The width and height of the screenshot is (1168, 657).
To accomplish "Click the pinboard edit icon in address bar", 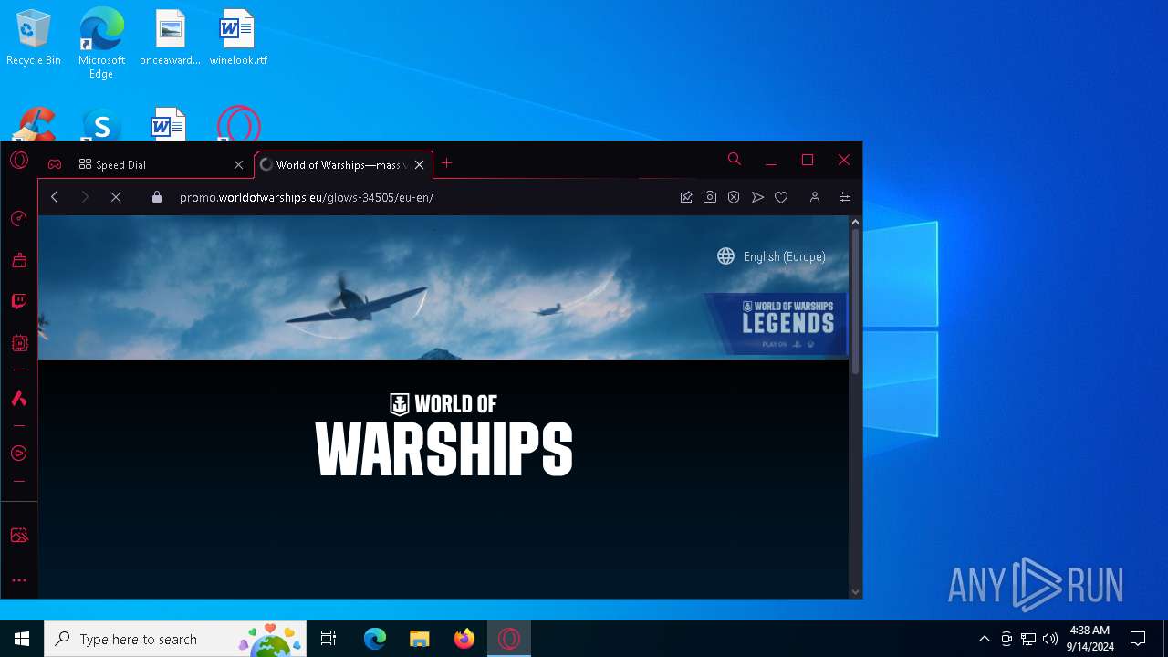I will pyautogui.click(x=686, y=197).
